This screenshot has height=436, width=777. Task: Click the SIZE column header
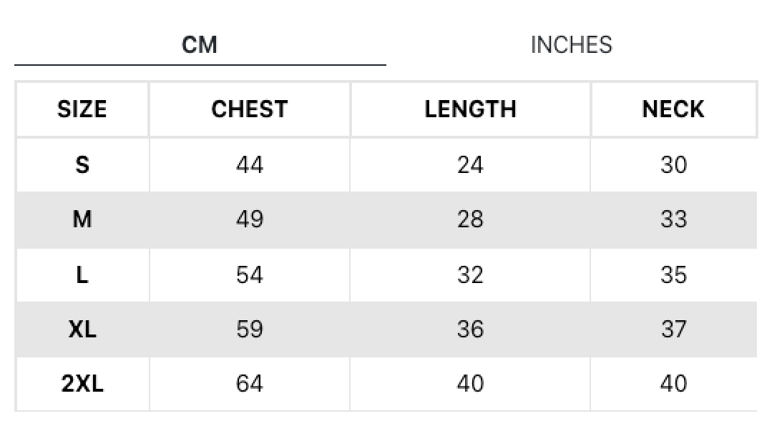(x=82, y=109)
